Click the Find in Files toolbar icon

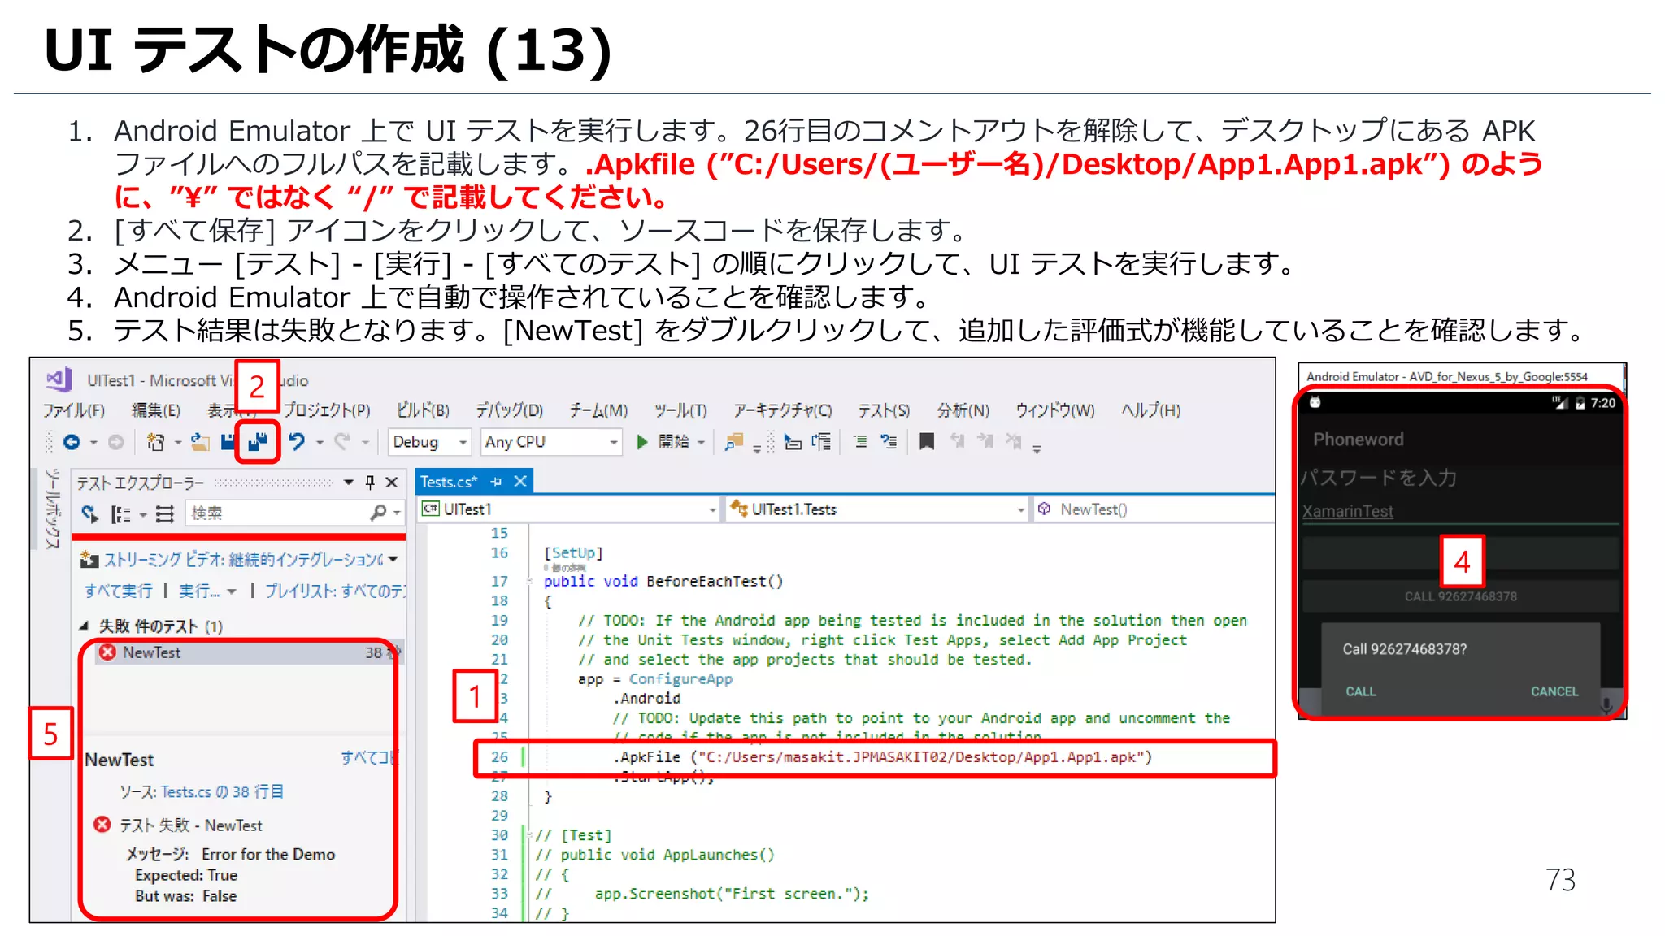click(734, 442)
